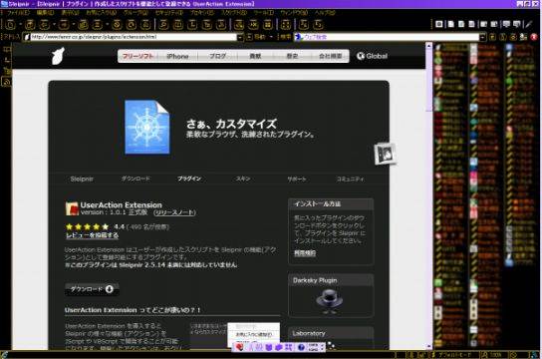Click the page scrollbar up arrow
Image resolution: width=542 pixels, height=359 pixels.
tap(428, 46)
